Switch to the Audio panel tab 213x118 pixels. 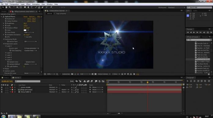[x=195, y=11]
